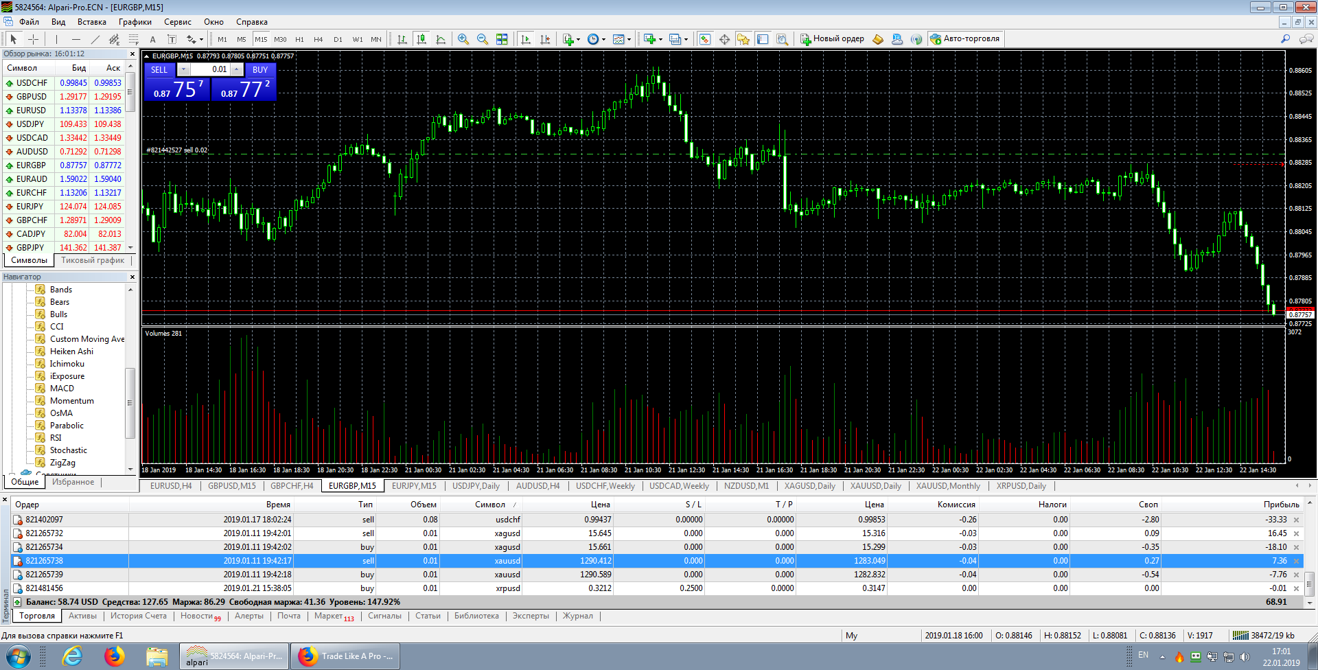
Task: Open the profiles dropdown
Action: click(686, 39)
